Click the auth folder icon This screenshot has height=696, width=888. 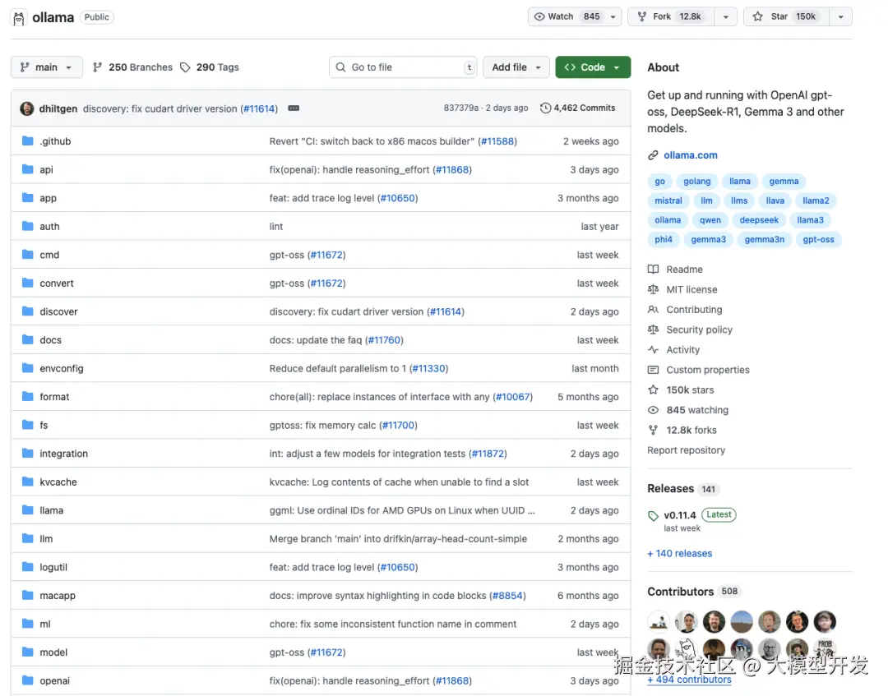point(27,226)
